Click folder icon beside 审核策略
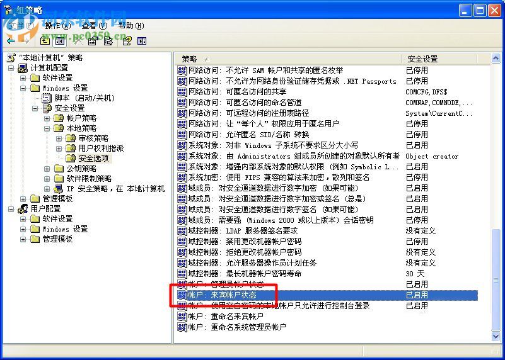 coord(71,138)
